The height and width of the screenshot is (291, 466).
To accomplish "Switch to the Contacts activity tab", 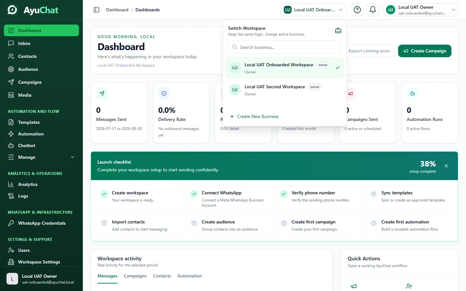I will [162, 276].
